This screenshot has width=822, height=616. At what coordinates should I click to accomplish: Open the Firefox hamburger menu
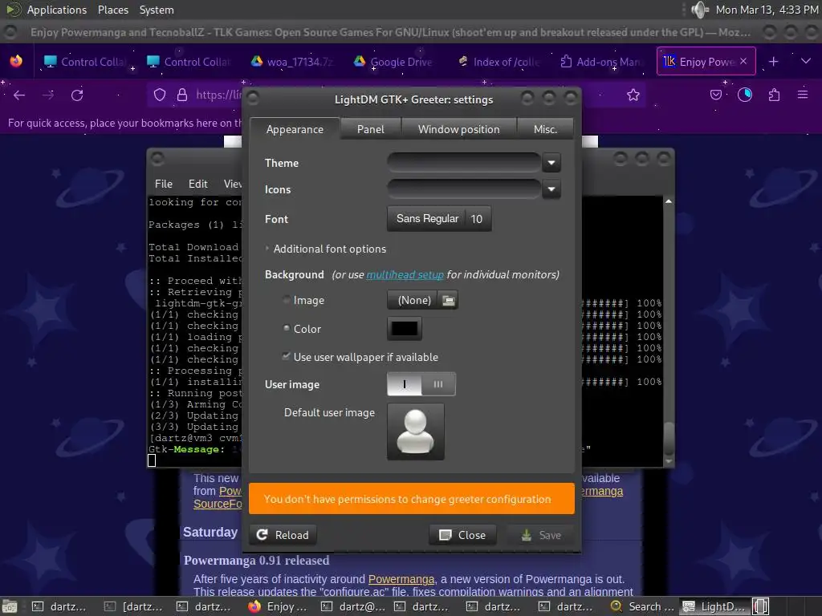[x=803, y=95]
